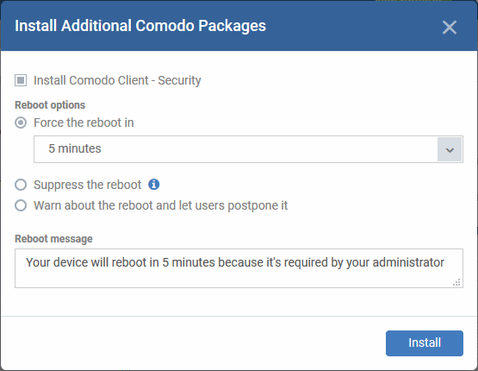Screen dimensions: 478x371
Task: Click the 'Suppress the reboot' label text
Action: click(88, 185)
